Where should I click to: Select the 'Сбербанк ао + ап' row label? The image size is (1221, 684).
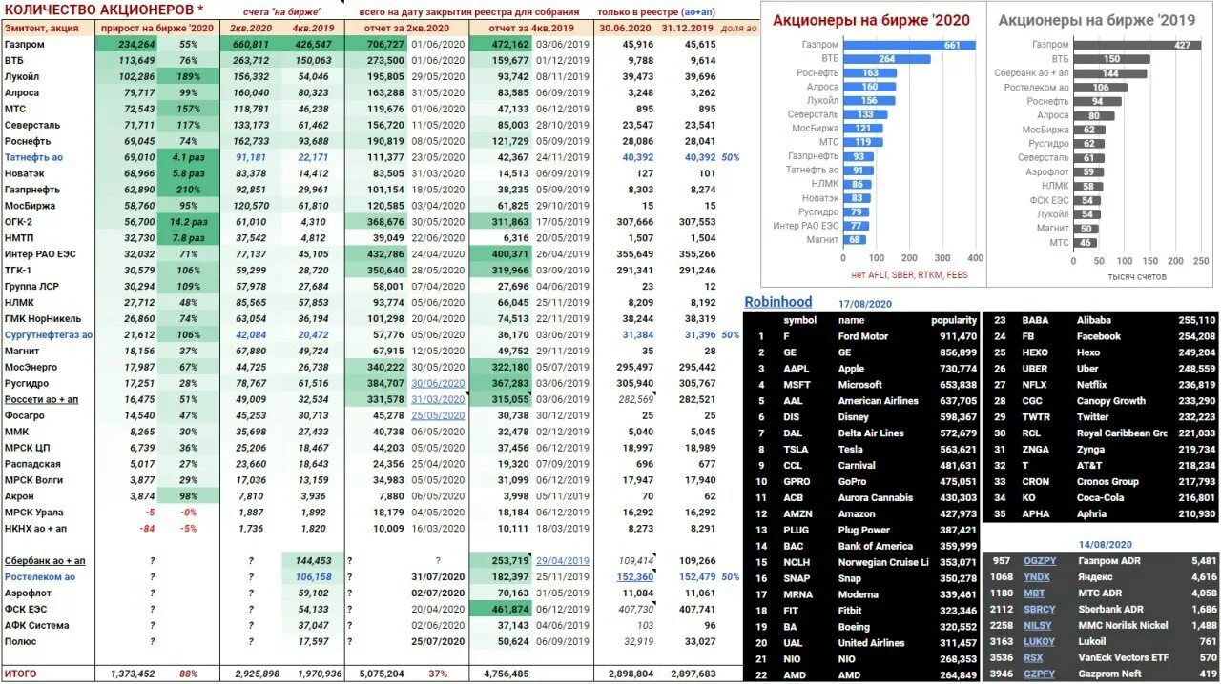45,561
